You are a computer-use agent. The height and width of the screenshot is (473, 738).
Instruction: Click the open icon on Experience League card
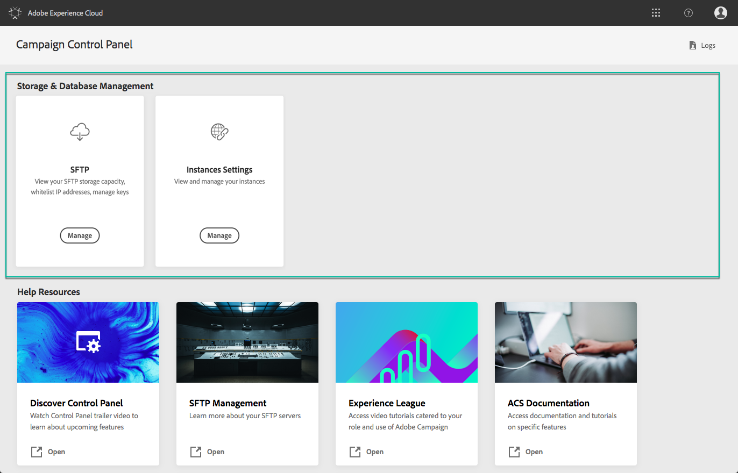coord(354,451)
